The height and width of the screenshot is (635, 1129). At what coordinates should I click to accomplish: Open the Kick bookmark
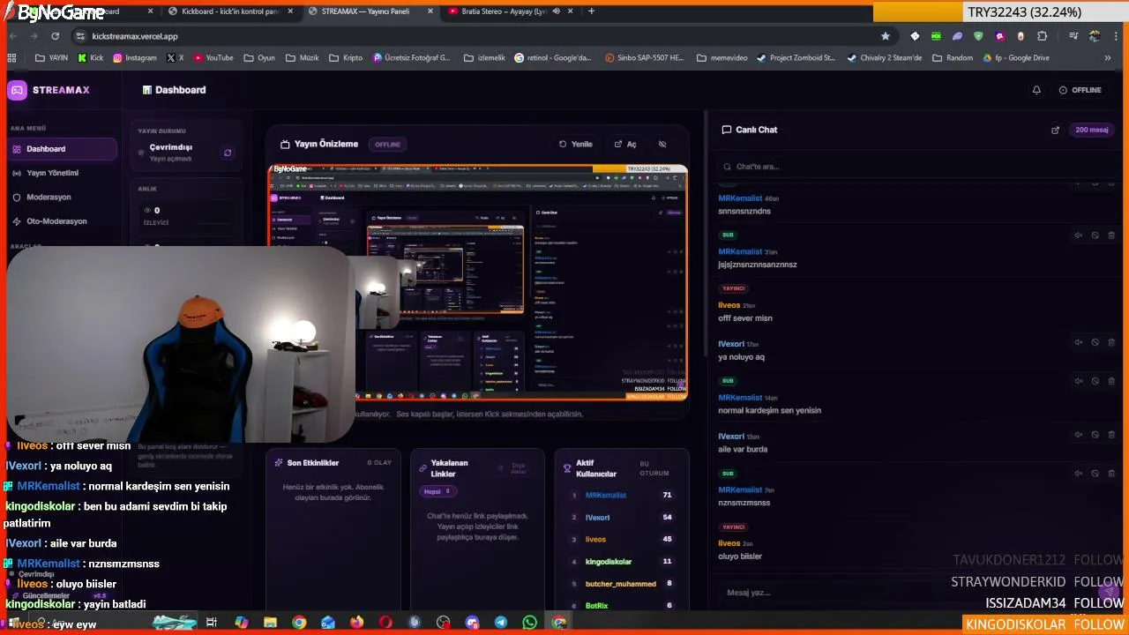pyautogui.click(x=91, y=58)
